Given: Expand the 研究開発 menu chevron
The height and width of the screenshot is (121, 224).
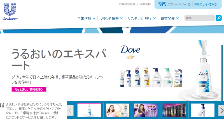Looking at the screenshot, I should tap(178, 18).
